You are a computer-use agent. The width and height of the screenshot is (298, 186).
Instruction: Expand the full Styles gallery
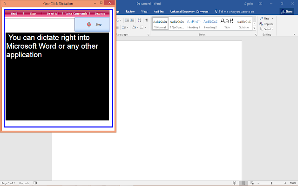click(254, 28)
